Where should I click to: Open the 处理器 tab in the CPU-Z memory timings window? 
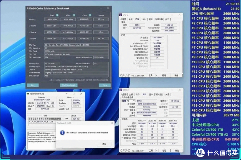(x=123, y=19)
